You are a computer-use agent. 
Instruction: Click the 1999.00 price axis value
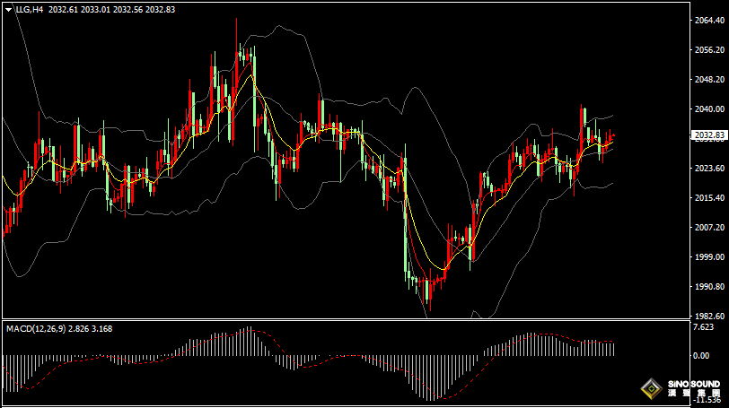pos(707,256)
